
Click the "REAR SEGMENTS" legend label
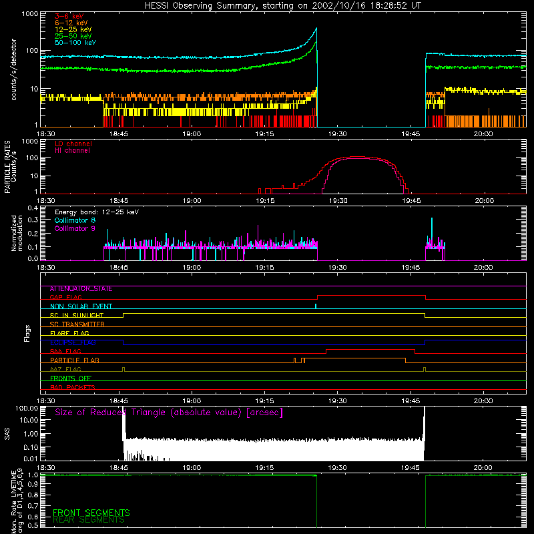[89, 520]
